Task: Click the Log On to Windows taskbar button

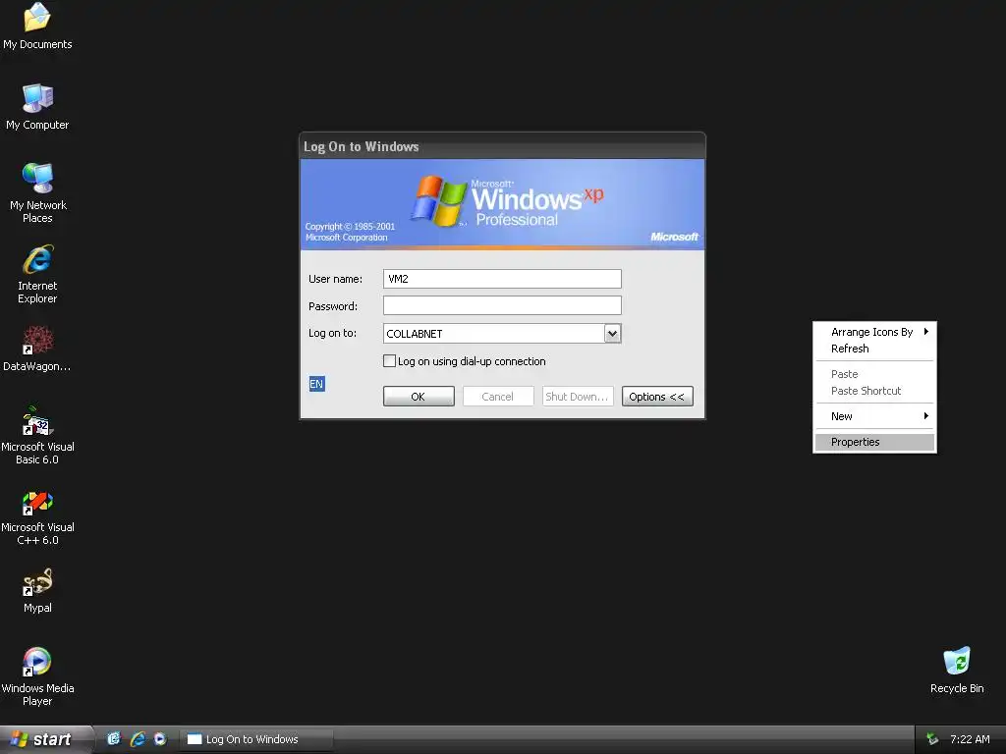Action: (255, 739)
